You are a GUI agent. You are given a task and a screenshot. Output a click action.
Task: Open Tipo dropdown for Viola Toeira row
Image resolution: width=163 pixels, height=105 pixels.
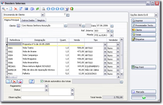[105, 48]
